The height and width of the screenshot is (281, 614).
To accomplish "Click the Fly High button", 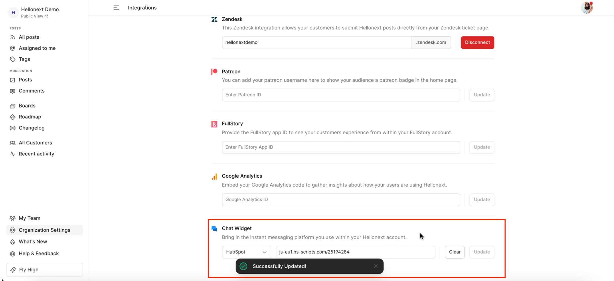I will click(45, 270).
